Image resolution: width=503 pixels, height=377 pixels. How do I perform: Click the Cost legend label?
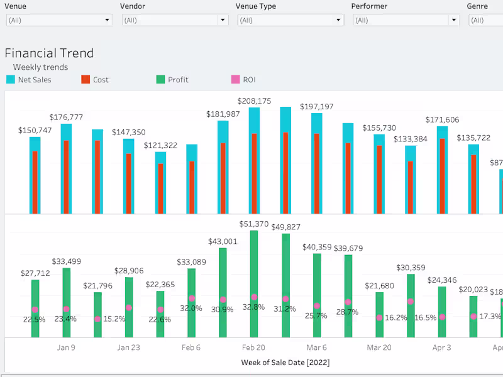(101, 80)
